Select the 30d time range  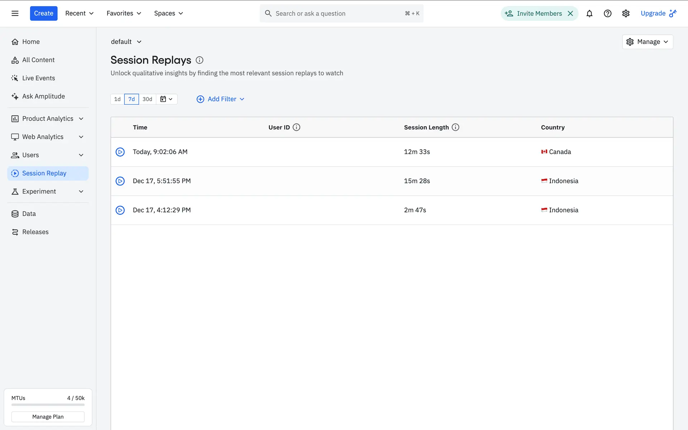147,99
